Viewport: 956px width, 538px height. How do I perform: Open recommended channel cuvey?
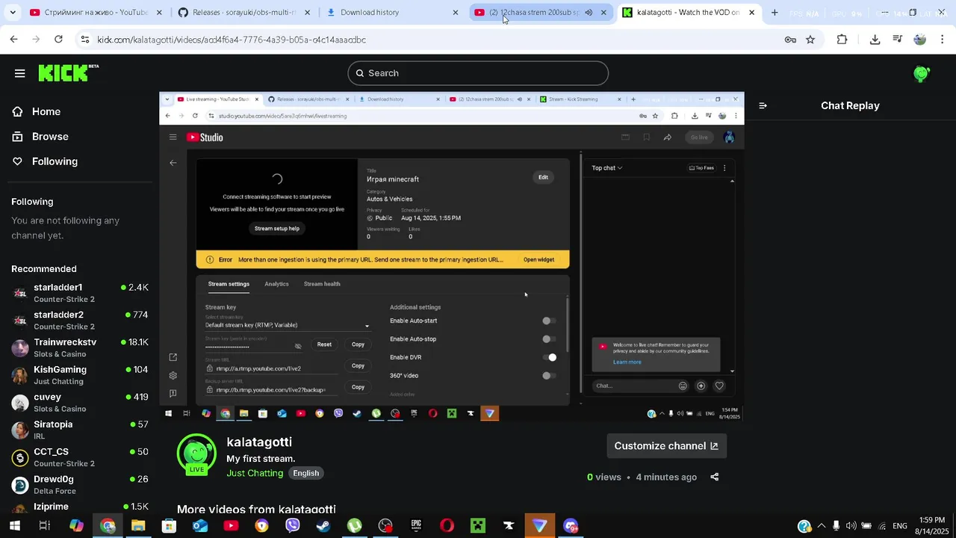click(79, 403)
